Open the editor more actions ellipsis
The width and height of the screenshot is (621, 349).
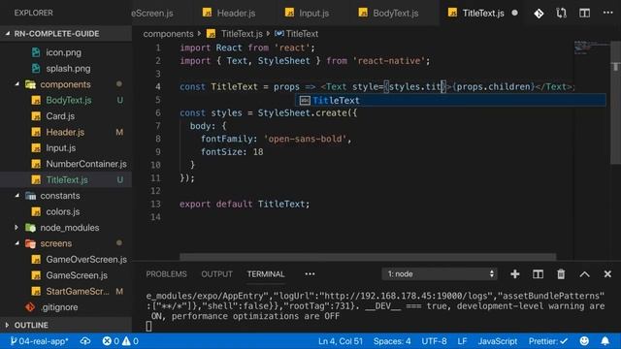(x=608, y=13)
